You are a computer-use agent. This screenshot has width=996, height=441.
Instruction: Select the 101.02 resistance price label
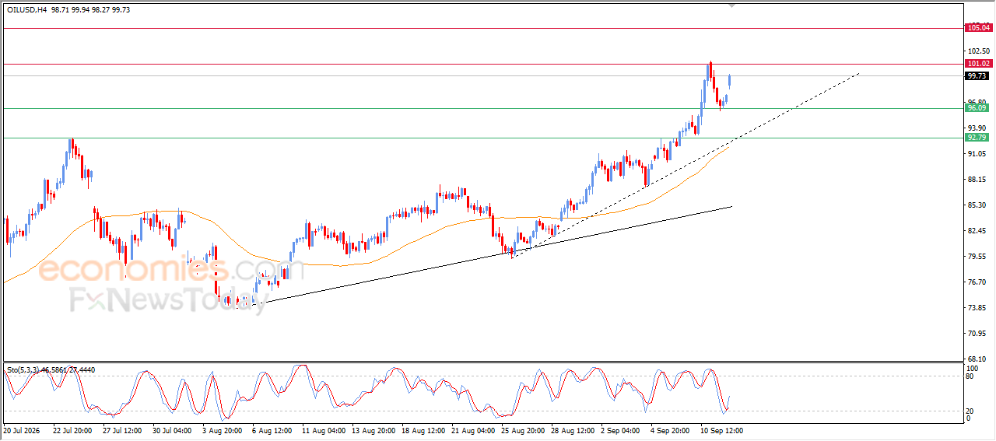978,64
